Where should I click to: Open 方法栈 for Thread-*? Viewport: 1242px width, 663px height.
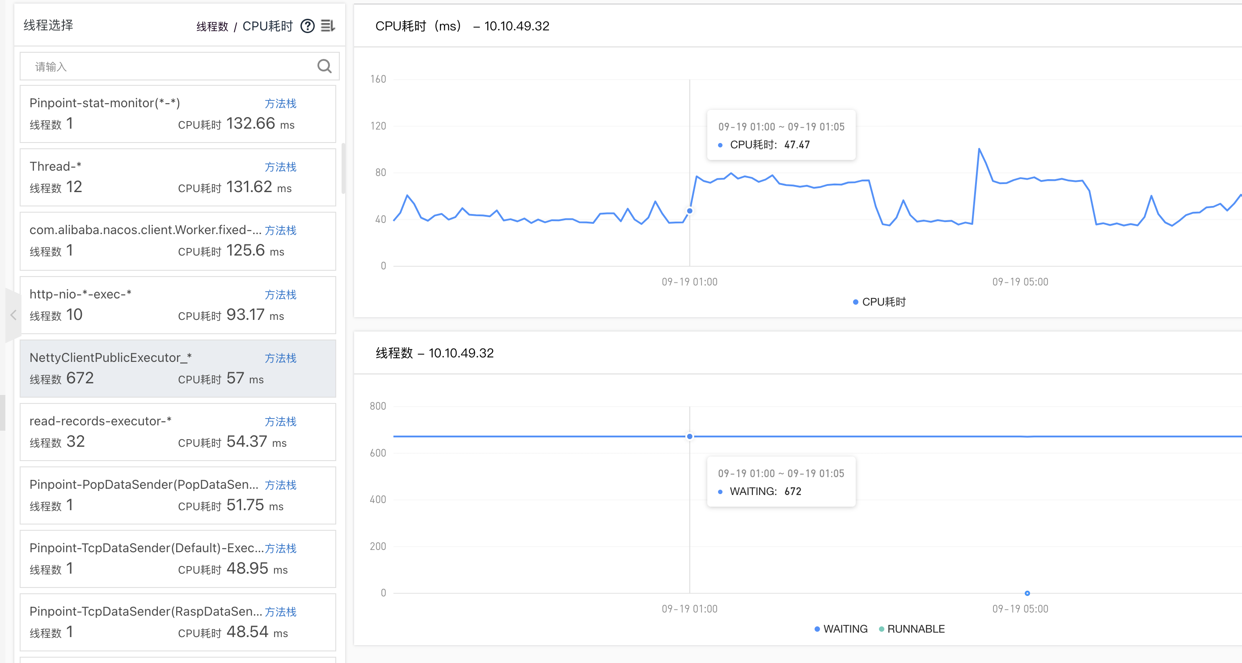(x=281, y=167)
